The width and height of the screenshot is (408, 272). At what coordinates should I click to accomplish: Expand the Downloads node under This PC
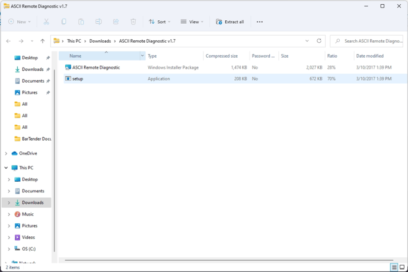[x=9, y=203]
